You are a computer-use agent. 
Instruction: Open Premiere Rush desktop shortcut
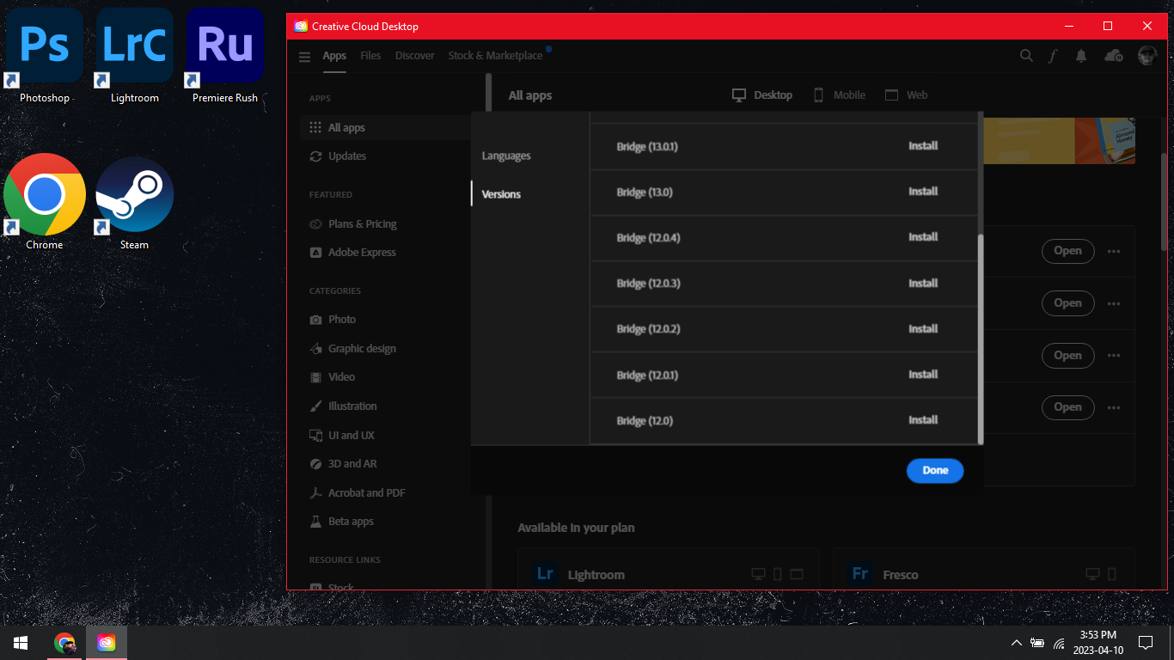225,56
